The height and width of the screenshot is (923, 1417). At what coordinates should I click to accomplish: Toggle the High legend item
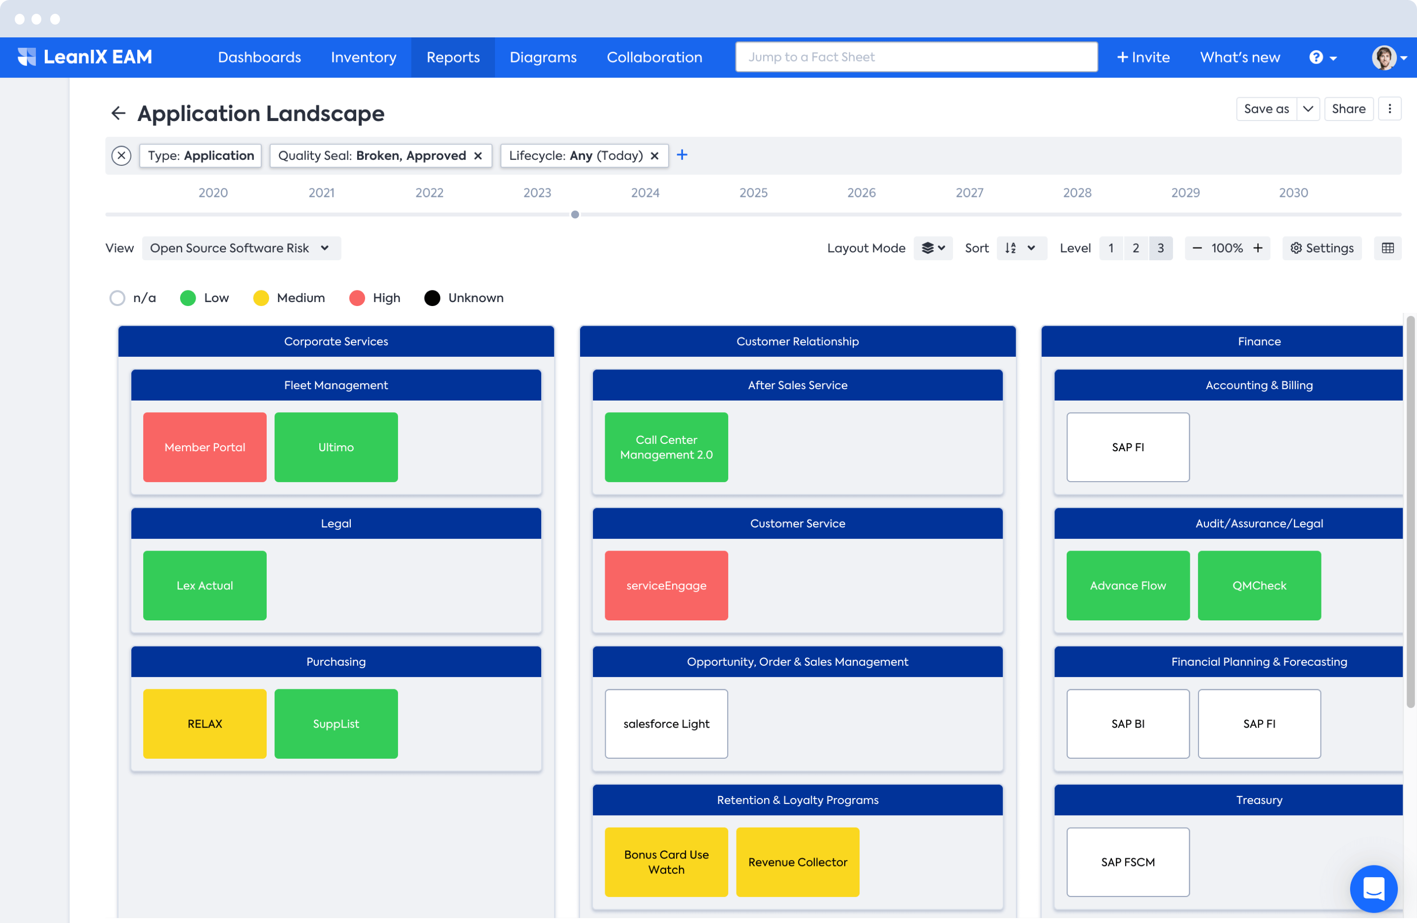point(374,298)
